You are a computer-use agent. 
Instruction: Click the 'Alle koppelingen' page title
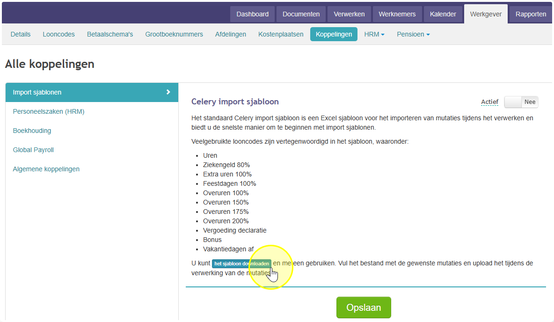[x=50, y=64]
